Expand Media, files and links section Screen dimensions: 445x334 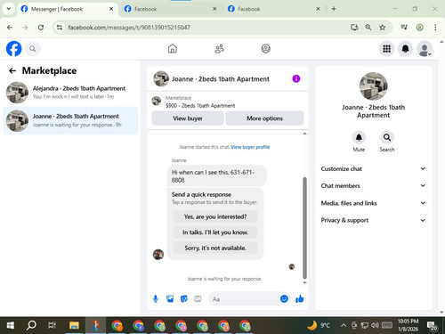point(373,203)
